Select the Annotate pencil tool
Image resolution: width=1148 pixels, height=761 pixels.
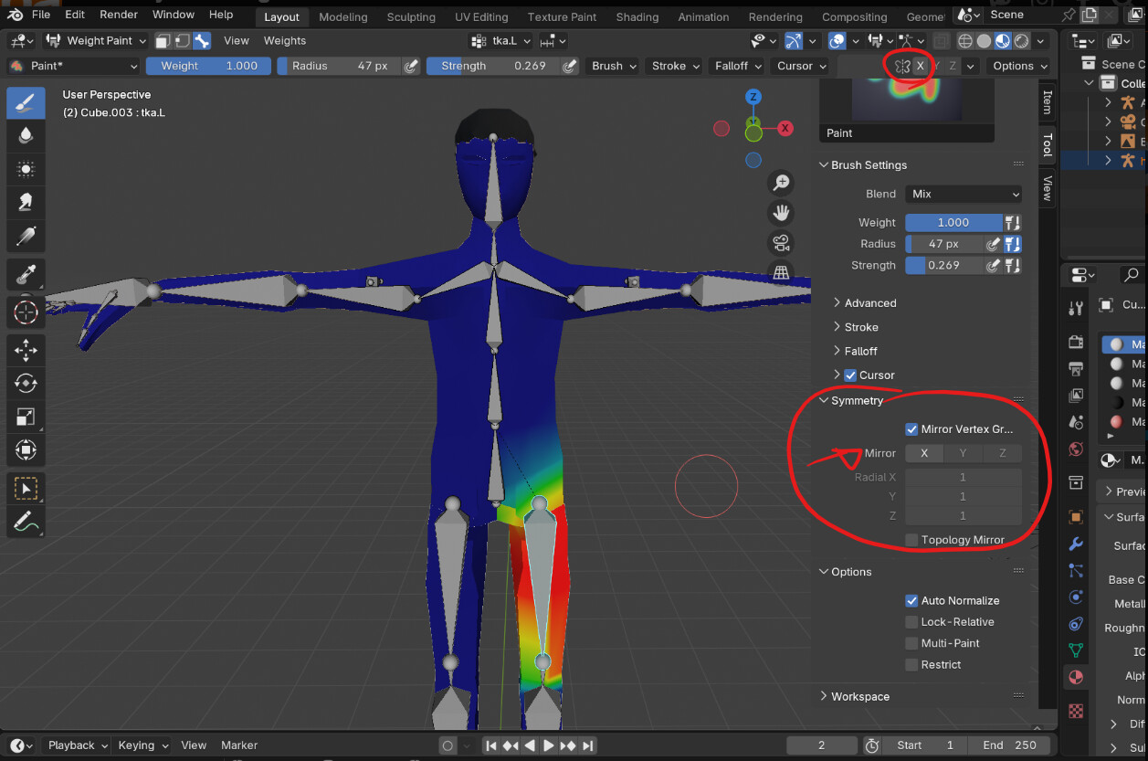pos(26,523)
